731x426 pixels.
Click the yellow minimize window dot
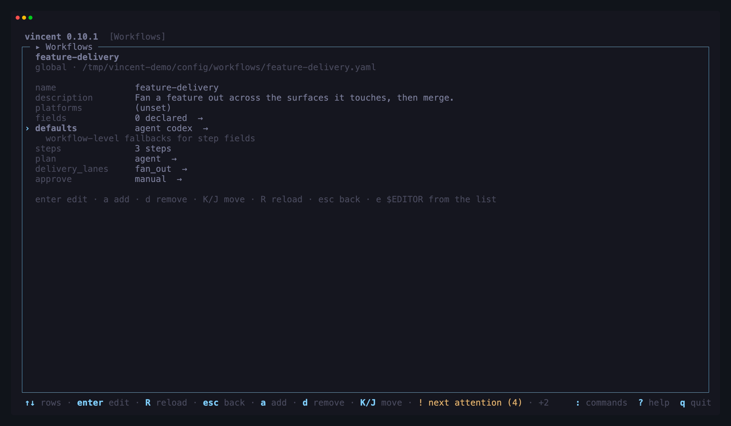[24, 18]
